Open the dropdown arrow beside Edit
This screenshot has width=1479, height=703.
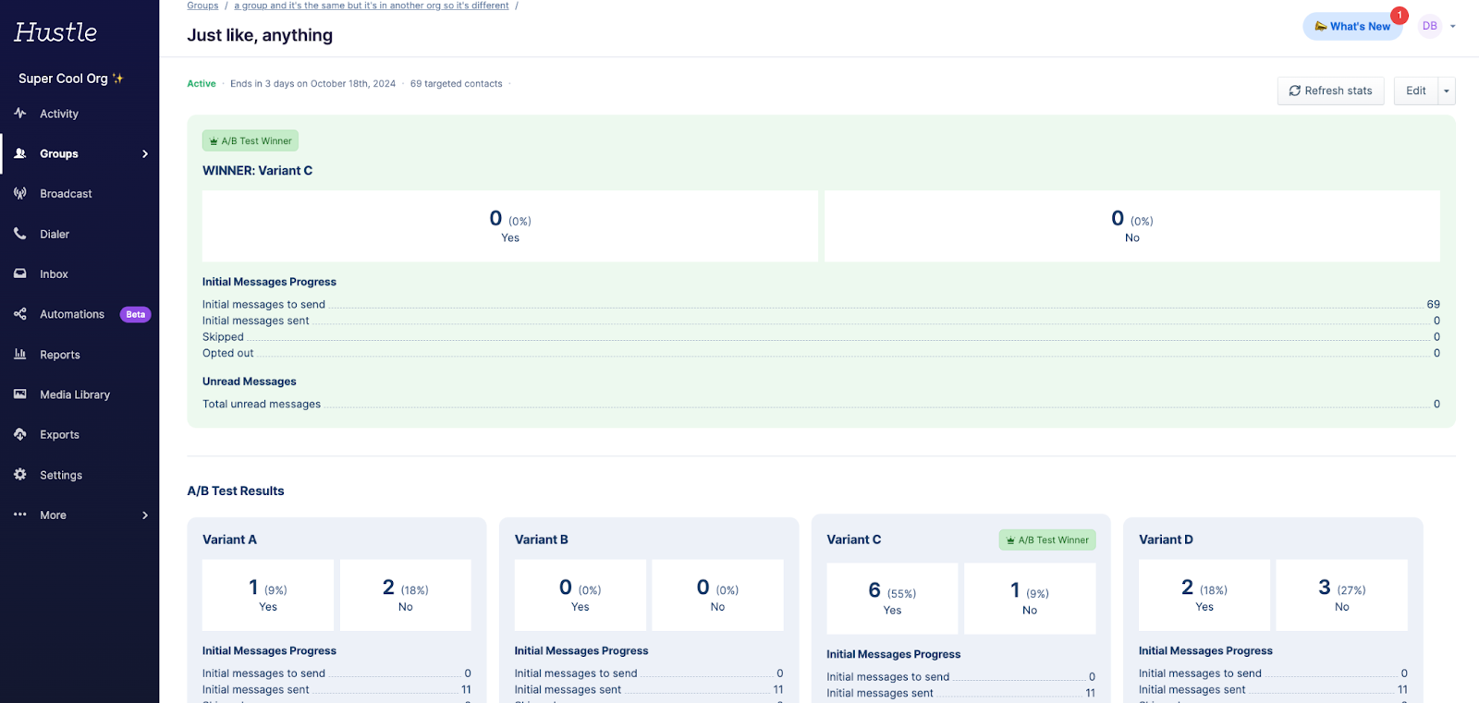[x=1447, y=91]
